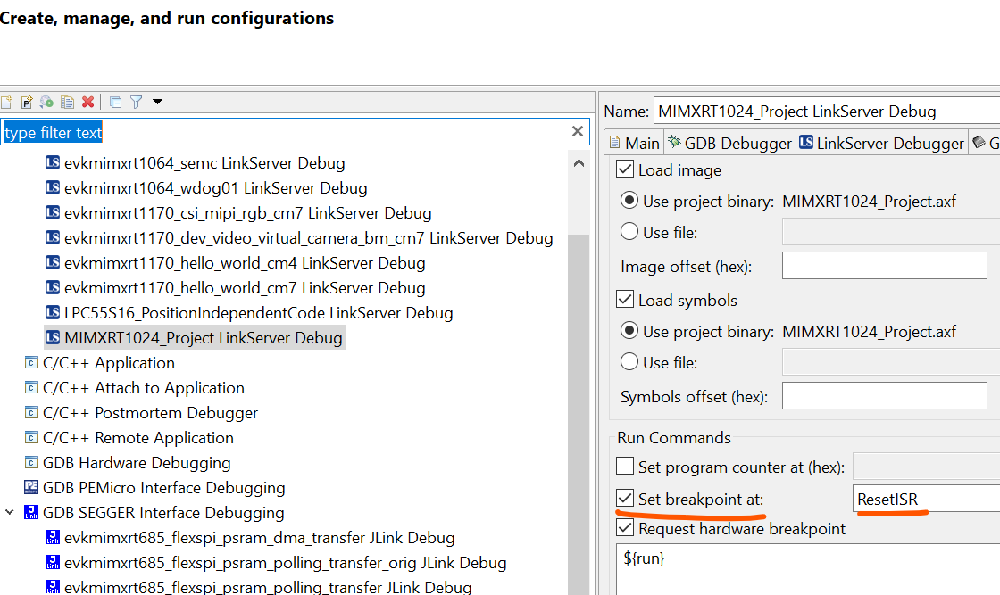Duplicate the selected launch configuration
The image size is (1000, 595).
(x=66, y=102)
